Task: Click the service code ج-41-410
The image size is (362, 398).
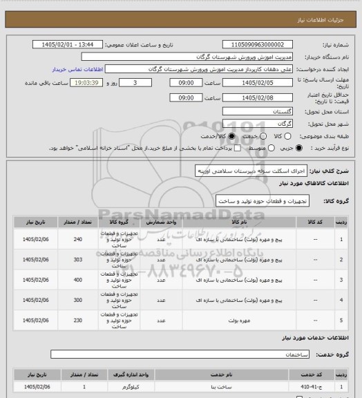Action: pyautogui.click(x=312, y=387)
